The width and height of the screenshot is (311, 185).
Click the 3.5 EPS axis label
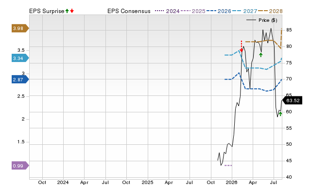[21, 50]
